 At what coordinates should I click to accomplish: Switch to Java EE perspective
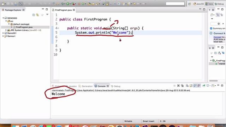pyautogui.click(x=198, y=4)
